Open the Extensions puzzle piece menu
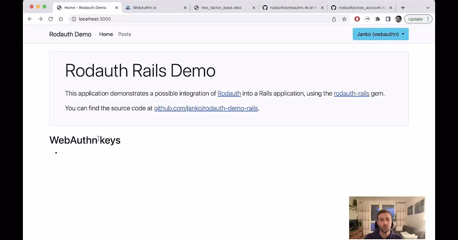This screenshot has height=240, width=458. (378, 19)
